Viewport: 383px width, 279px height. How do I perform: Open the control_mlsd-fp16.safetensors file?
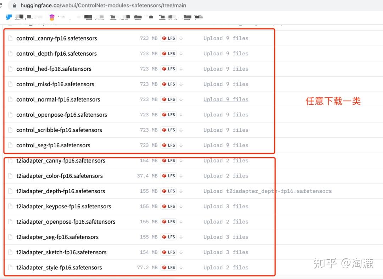[x=55, y=84]
